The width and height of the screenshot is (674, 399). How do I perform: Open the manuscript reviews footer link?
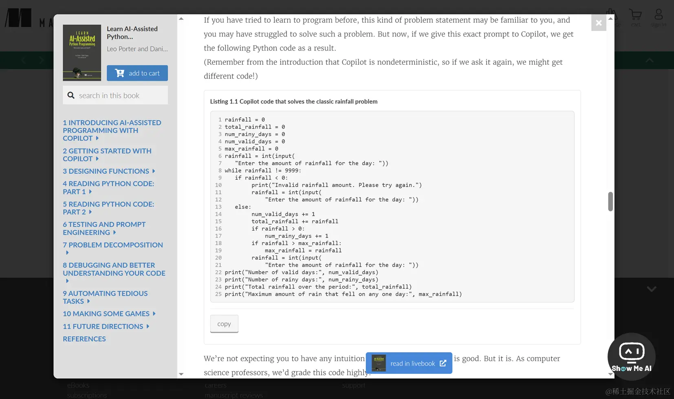pyautogui.click(x=234, y=395)
